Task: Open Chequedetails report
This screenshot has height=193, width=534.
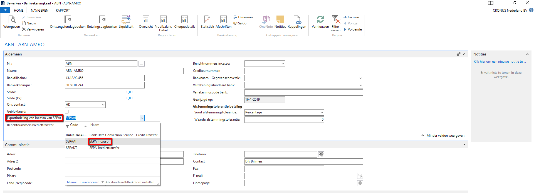Action: (185, 22)
